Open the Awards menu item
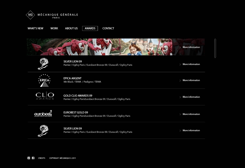Image resolution: width=245 pixels, height=168 pixels. pos(90,28)
